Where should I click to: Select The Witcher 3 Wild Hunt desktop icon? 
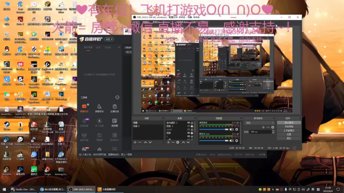click(x=34, y=142)
